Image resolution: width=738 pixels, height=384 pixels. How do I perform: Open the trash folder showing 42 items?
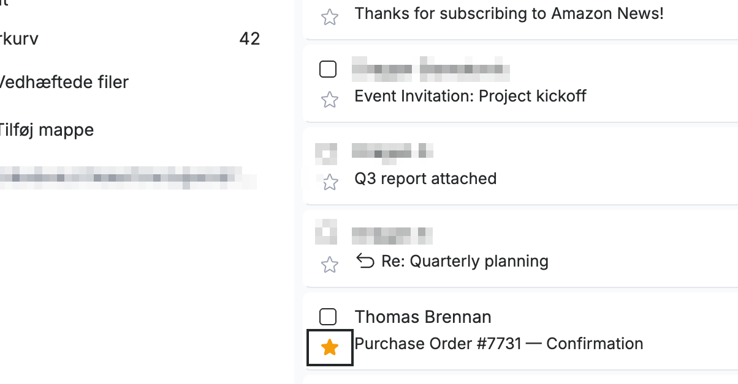coord(130,39)
